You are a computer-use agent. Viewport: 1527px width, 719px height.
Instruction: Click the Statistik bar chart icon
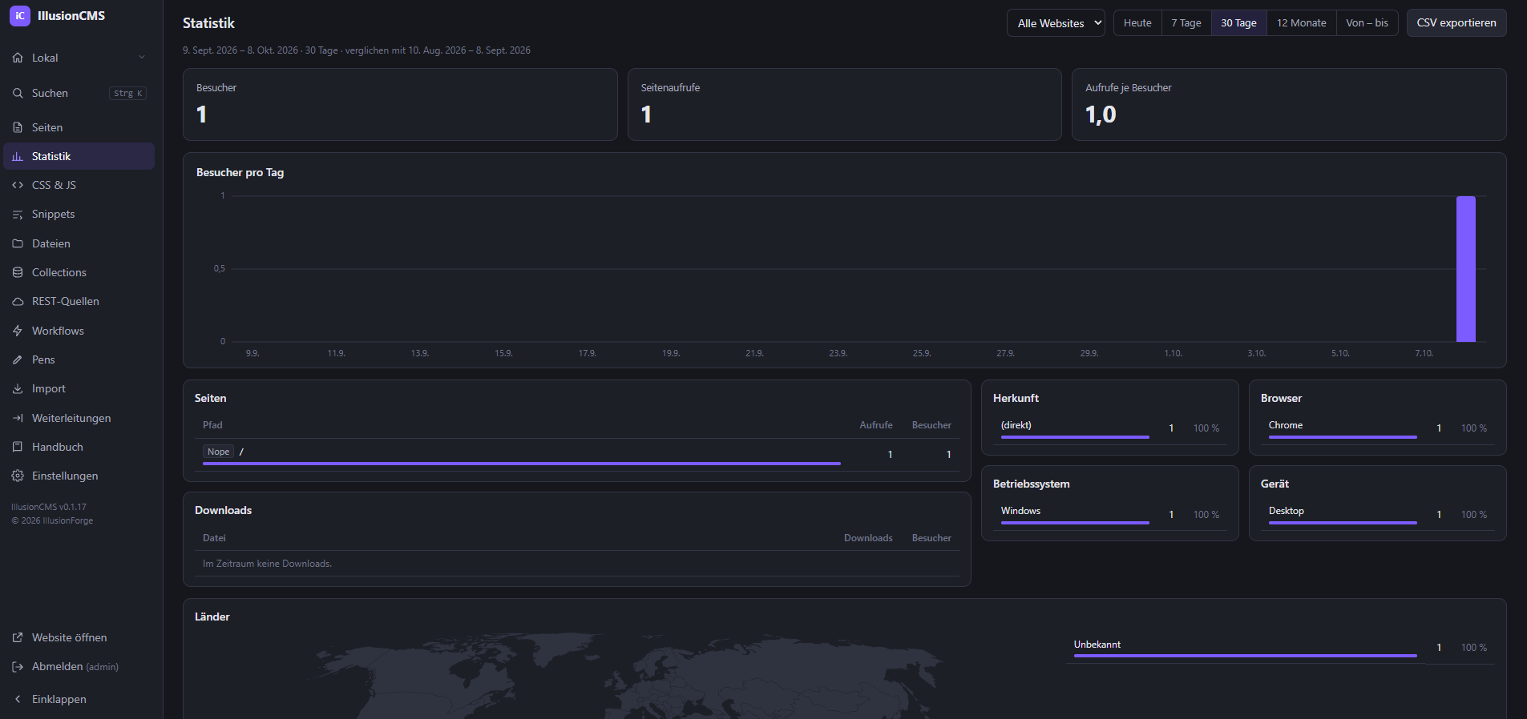coord(18,156)
